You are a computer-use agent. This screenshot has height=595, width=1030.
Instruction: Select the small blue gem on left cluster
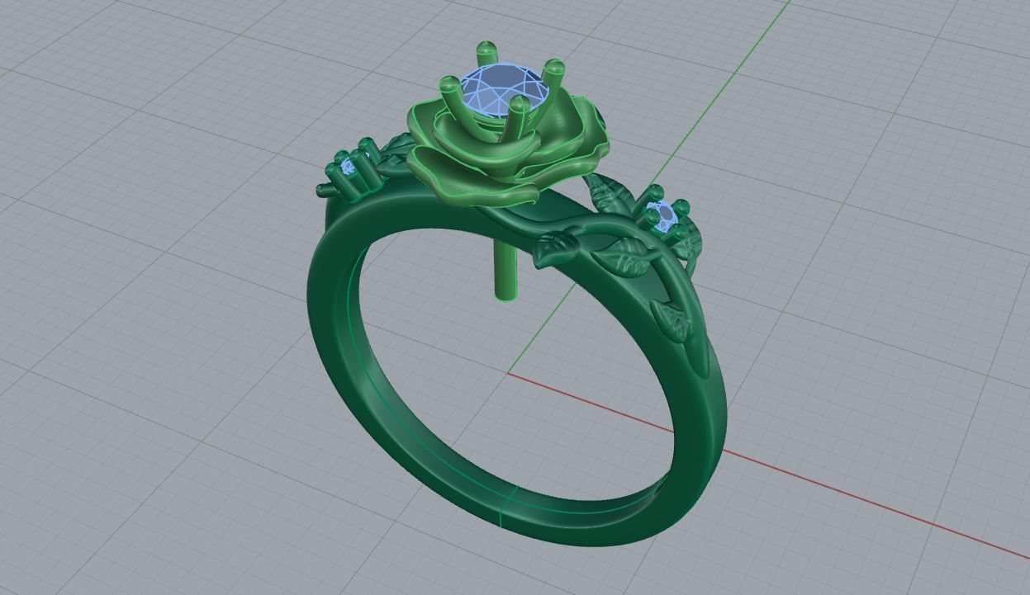click(x=349, y=168)
